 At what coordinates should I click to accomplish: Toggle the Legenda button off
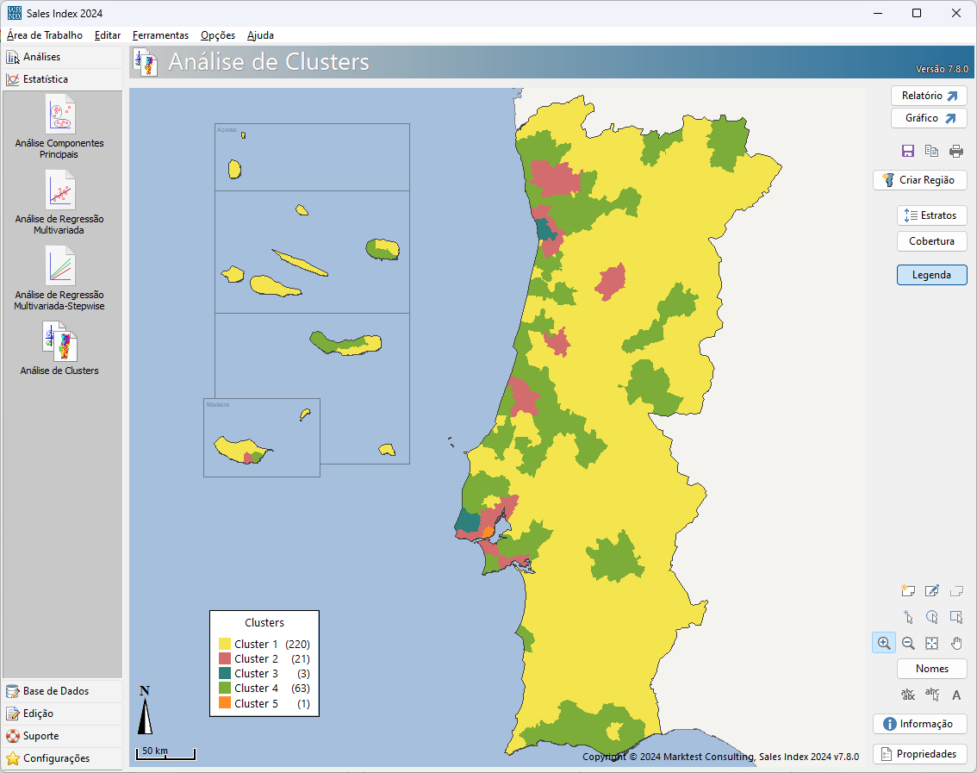(931, 275)
